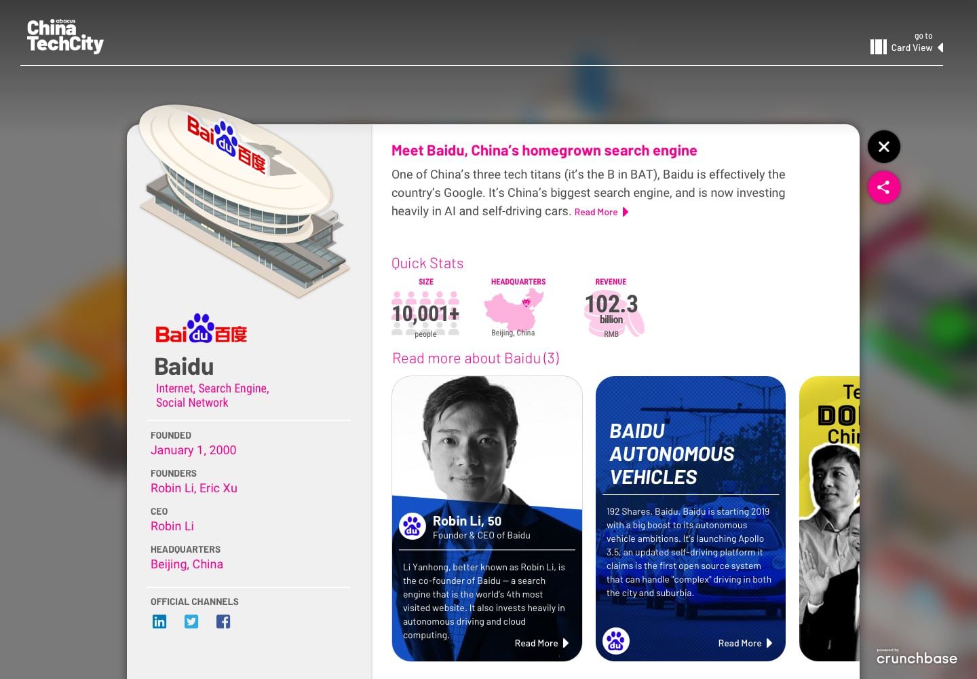Click Baidu paw icon on vehicles card
This screenshot has height=679, width=977.
point(616,641)
